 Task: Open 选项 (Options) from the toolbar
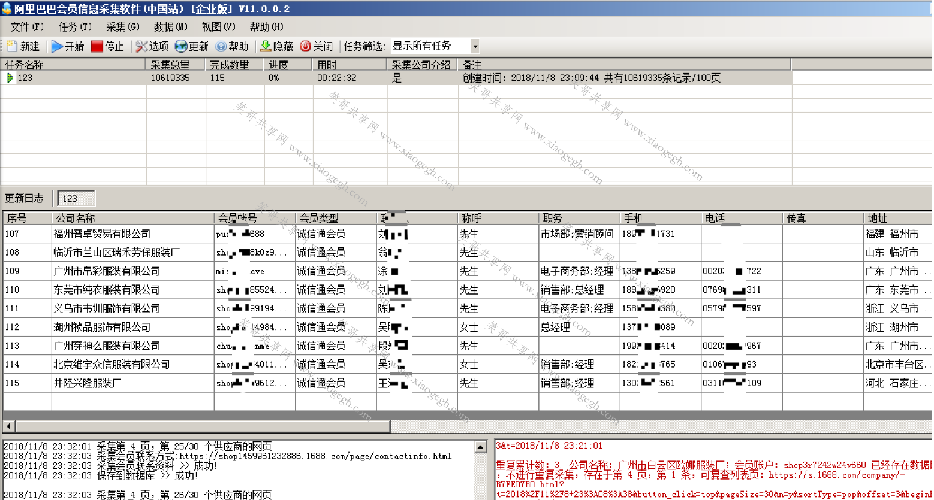[152, 46]
